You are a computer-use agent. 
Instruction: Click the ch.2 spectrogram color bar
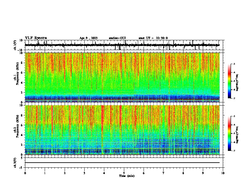pyautogui.click(x=229, y=133)
